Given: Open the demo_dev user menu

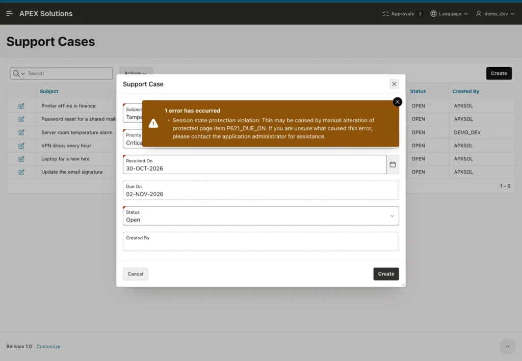Looking at the screenshot, I should click(495, 14).
